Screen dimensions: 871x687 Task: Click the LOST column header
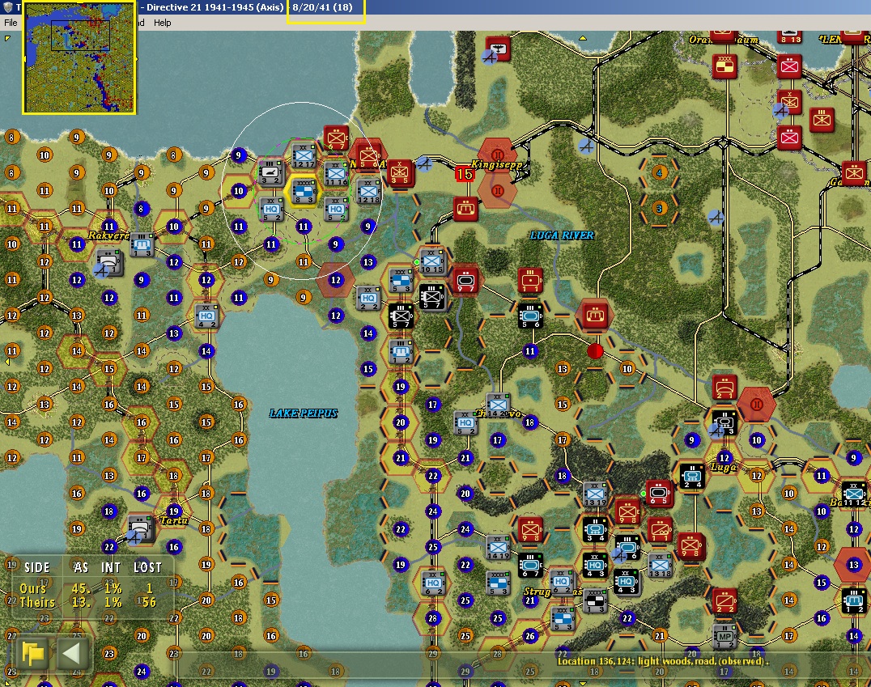pos(148,567)
